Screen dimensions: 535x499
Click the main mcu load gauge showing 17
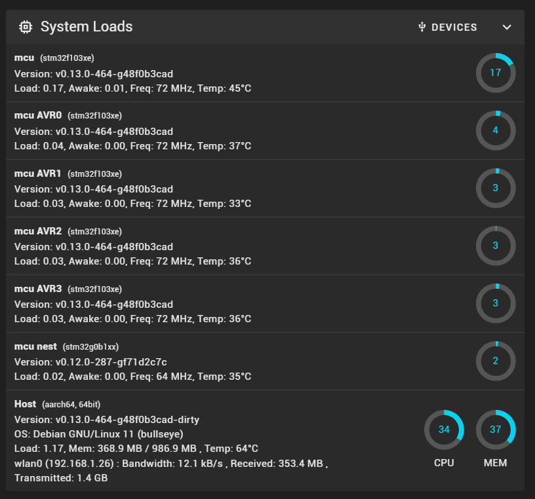tap(495, 73)
